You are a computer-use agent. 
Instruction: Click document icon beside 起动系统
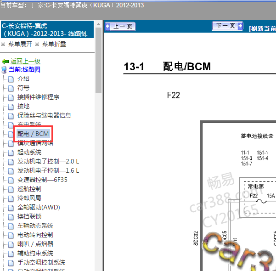click(x=11, y=152)
